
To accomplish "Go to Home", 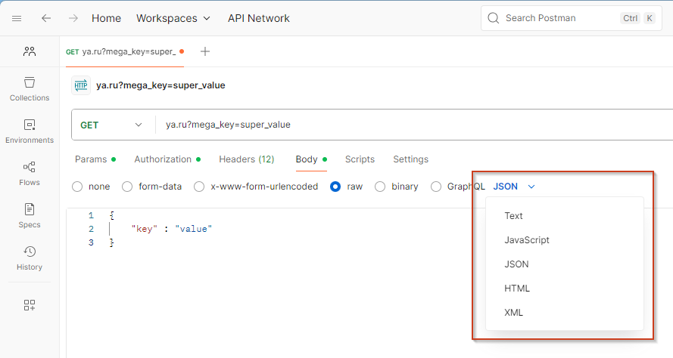I will coord(107,18).
